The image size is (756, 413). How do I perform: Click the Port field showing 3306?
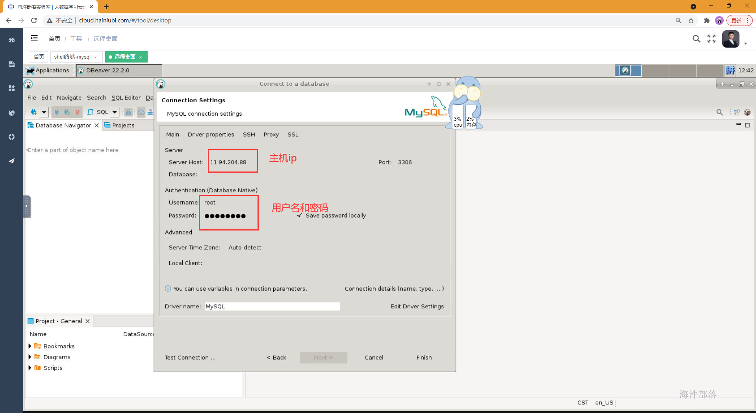[x=405, y=162]
